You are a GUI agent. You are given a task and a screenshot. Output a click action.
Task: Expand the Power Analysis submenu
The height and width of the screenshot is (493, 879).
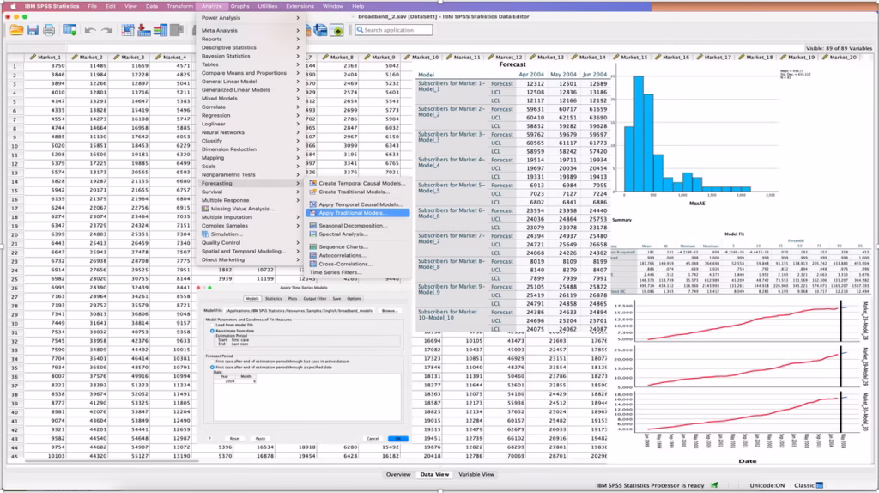[x=251, y=18]
